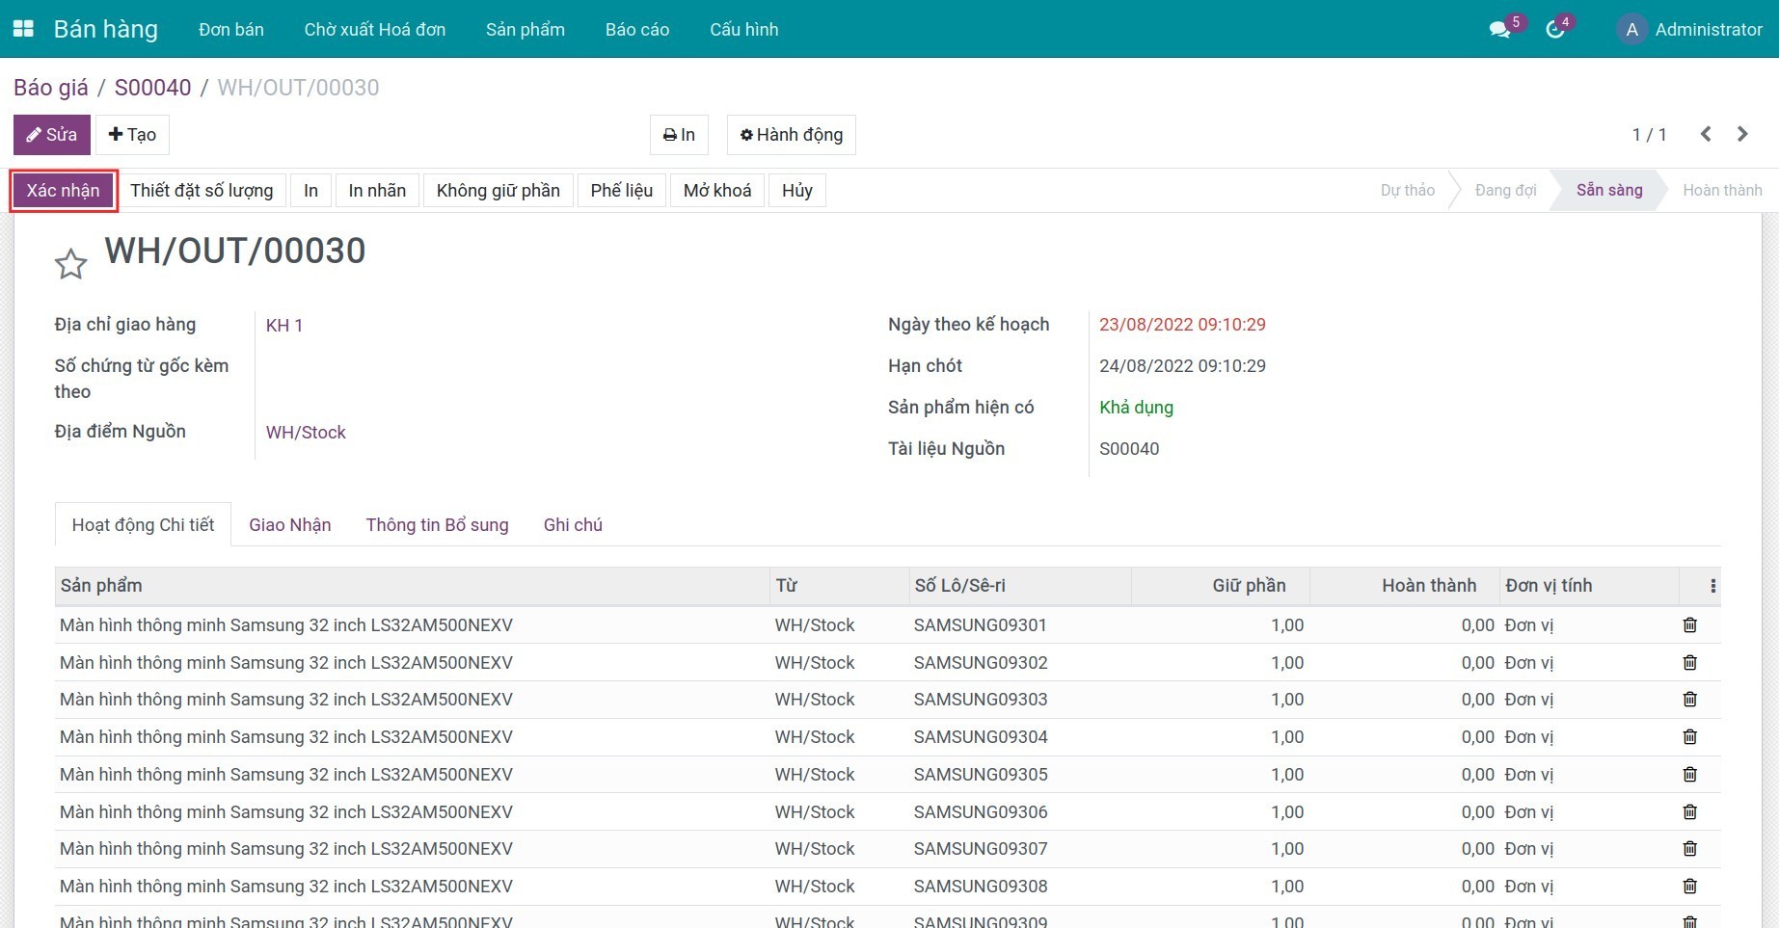Image resolution: width=1779 pixels, height=928 pixels.
Task: Open the Sản phẩm menu
Action: pyautogui.click(x=526, y=30)
